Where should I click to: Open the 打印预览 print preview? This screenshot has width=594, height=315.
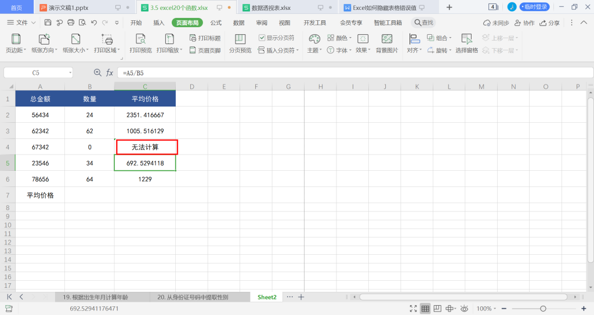140,43
